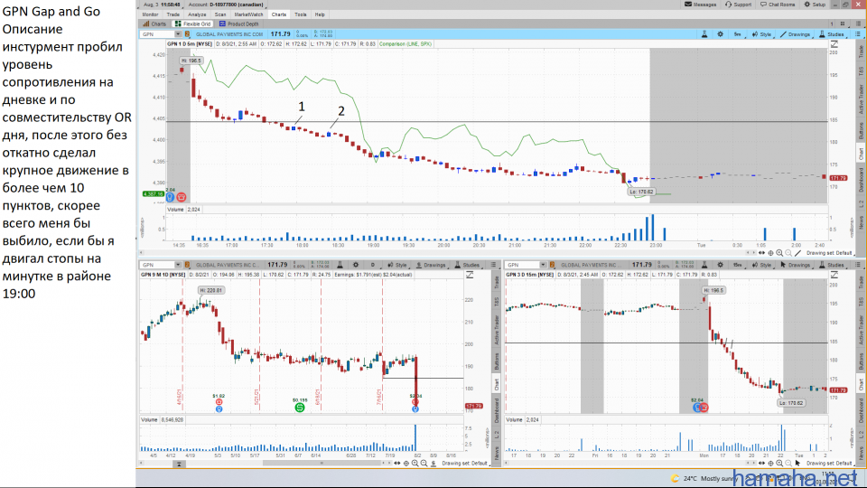Click the top chart zoom out icon
This screenshot has height=488, width=867.
pos(788,253)
